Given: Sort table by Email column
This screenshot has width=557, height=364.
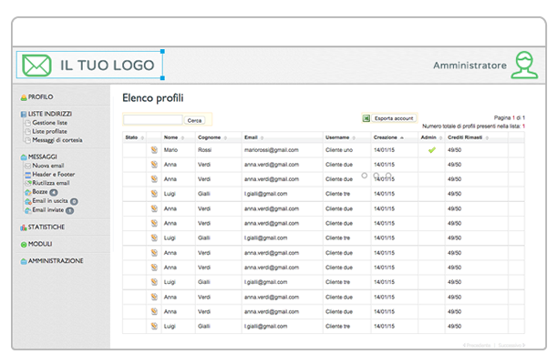Looking at the screenshot, I should point(253,137).
